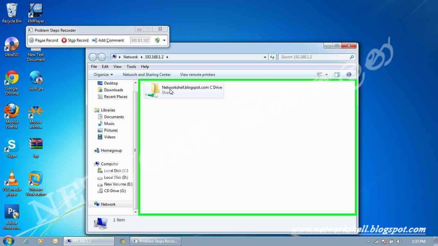Open the Windows Start button

pyautogui.click(x=8, y=241)
